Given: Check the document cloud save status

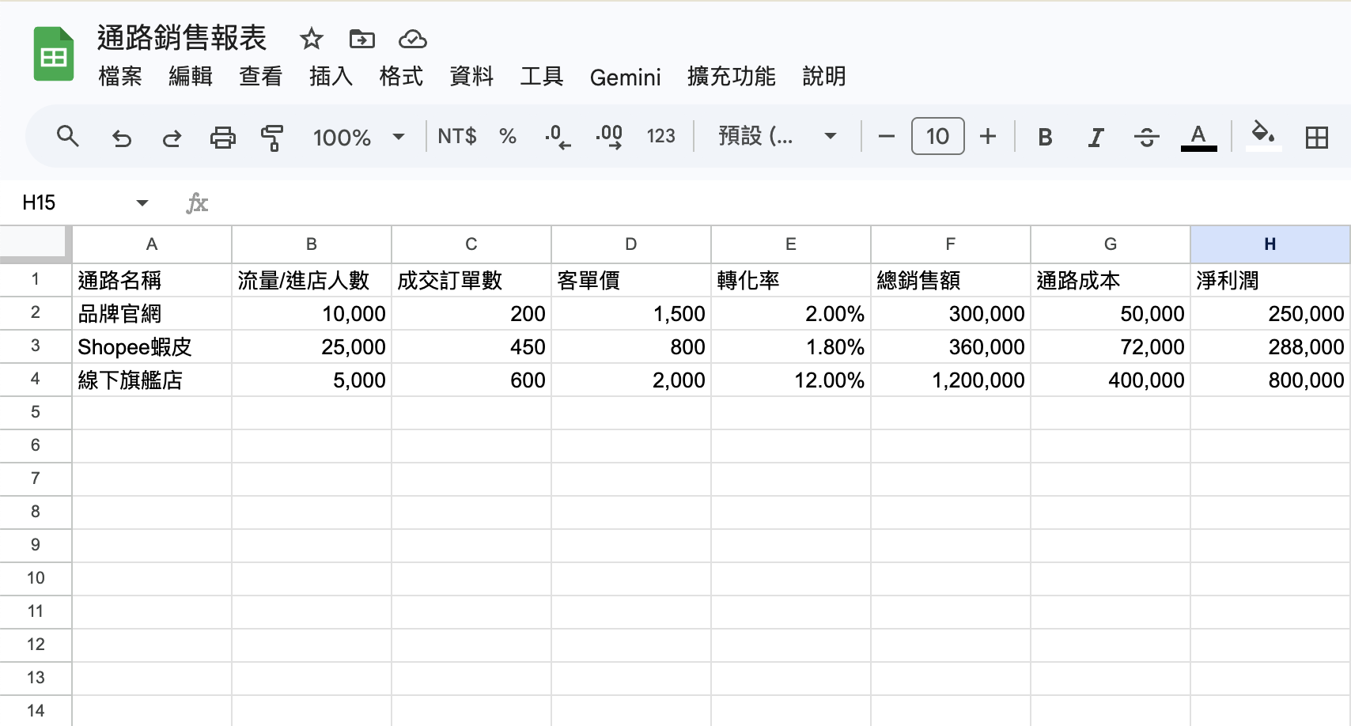Looking at the screenshot, I should click(412, 38).
